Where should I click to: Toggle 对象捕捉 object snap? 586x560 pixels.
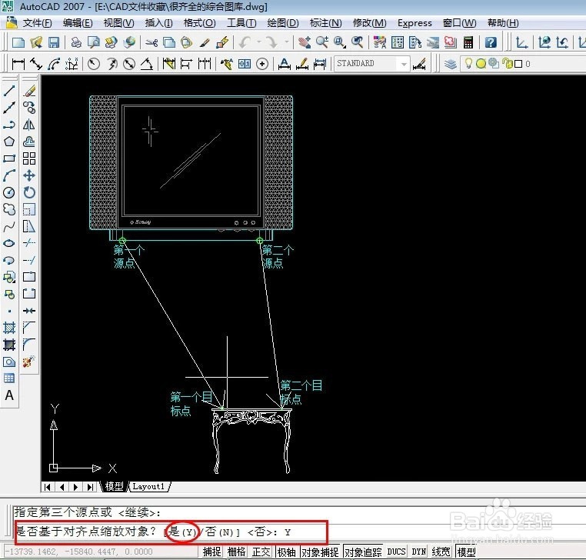[x=320, y=552]
